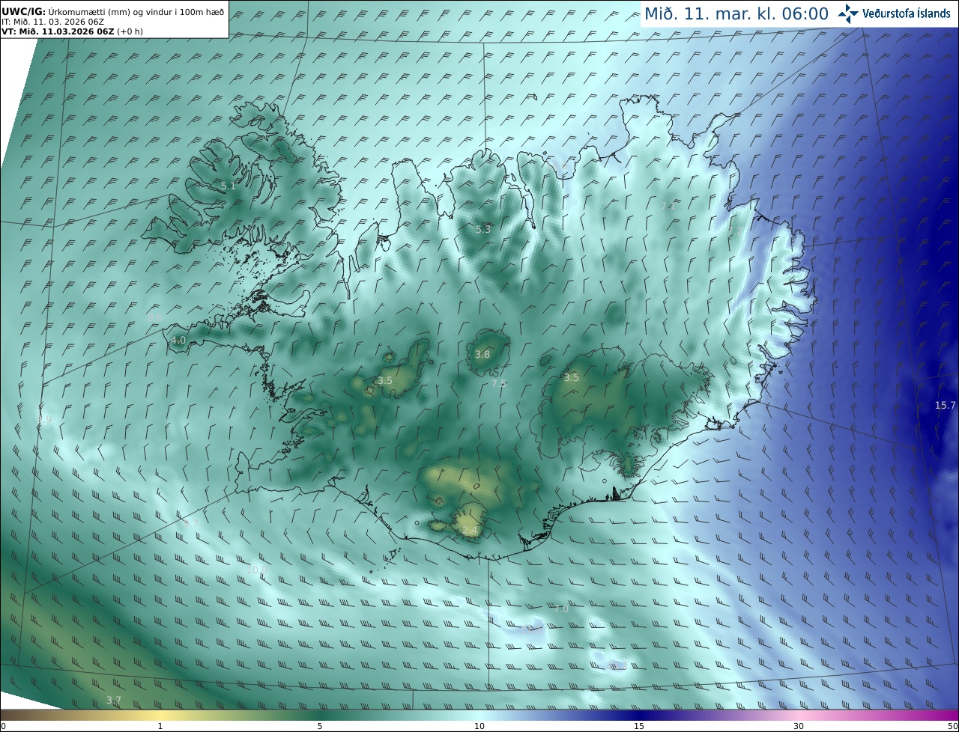Image resolution: width=959 pixels, height=732 pixels.
Task: Click the 4.0 value on Snæfellsnes
Action: click(178, 340)
